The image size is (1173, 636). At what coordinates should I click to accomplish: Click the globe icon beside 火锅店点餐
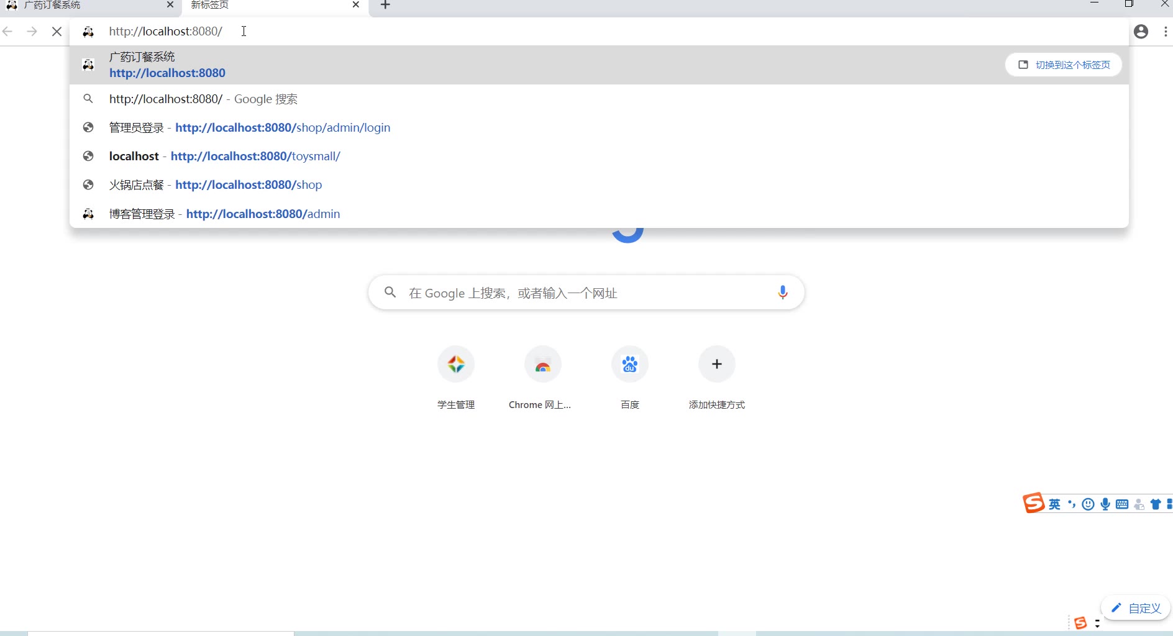click(88, 184)
